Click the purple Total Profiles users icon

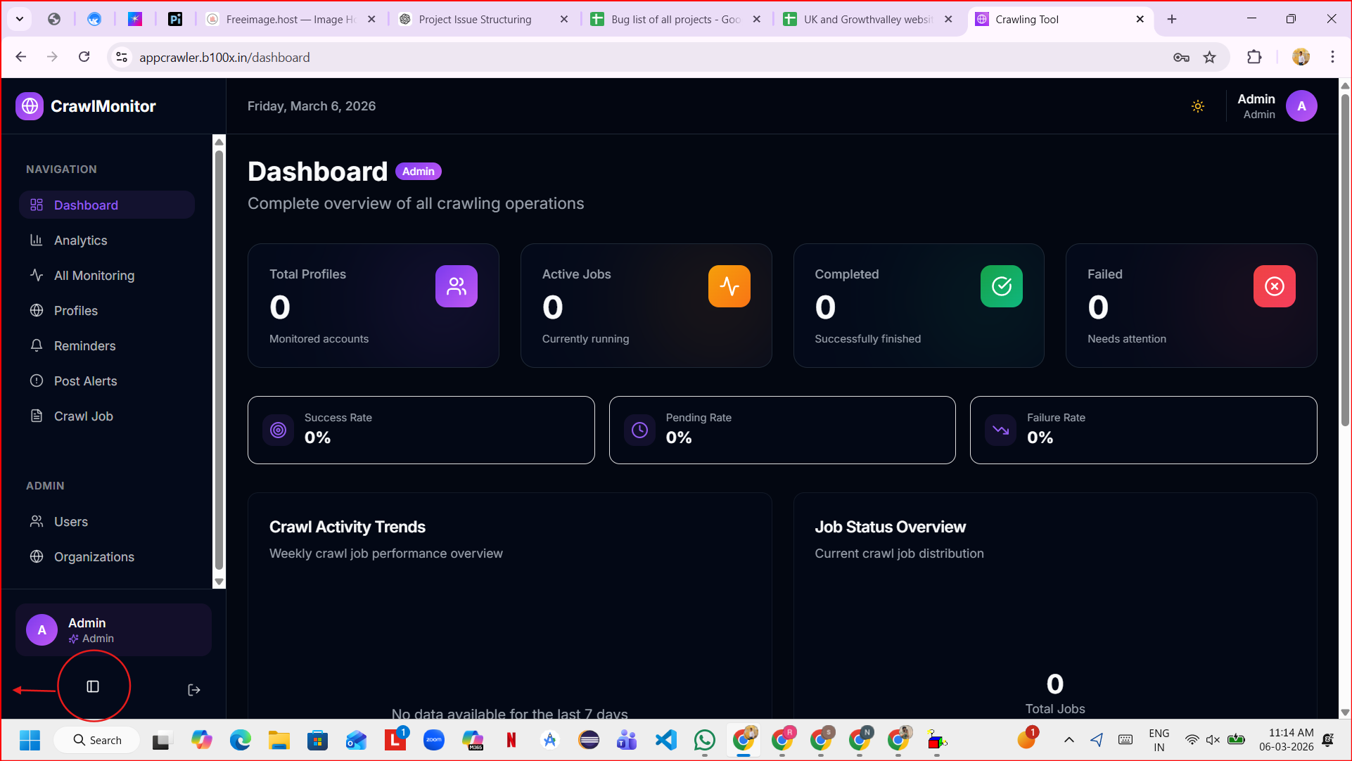[x=456, y=286]
